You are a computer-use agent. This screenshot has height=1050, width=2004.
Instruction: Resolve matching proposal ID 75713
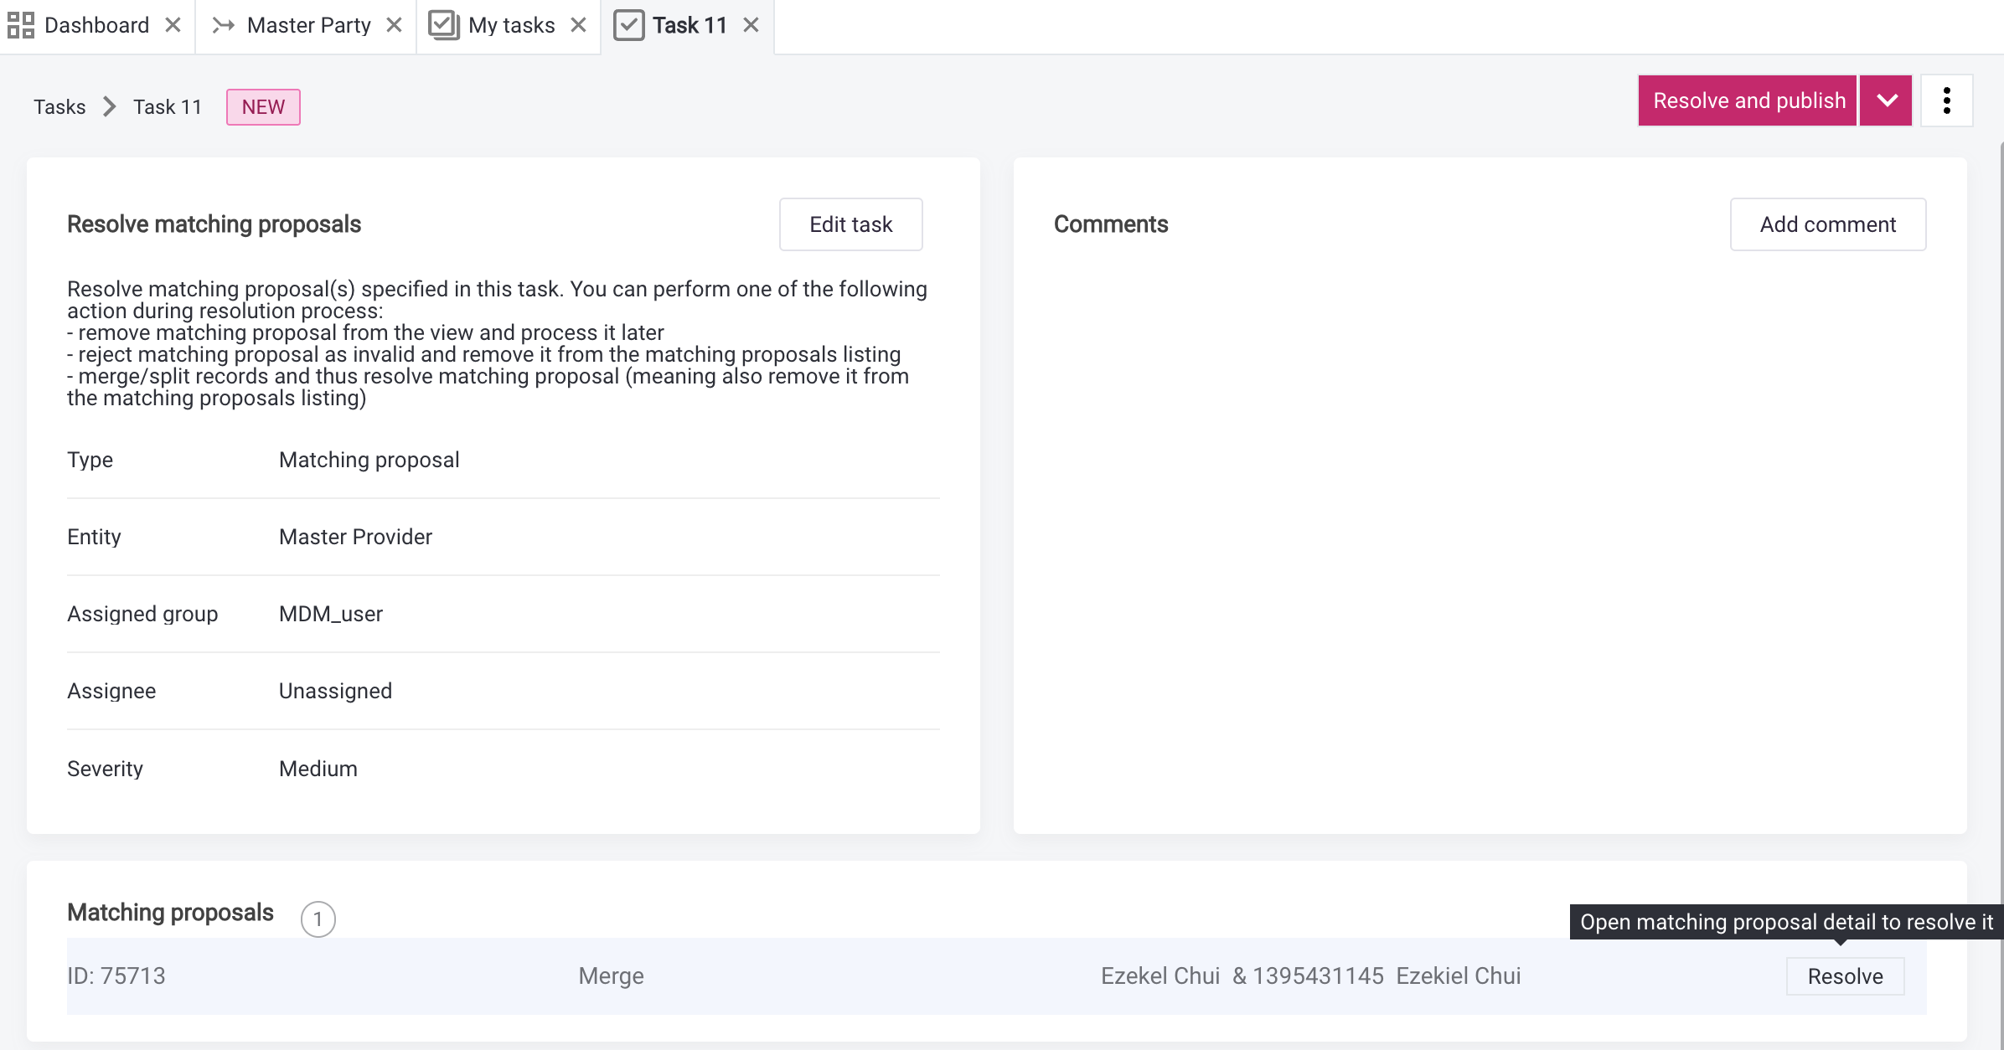[x=1846, y=975]
